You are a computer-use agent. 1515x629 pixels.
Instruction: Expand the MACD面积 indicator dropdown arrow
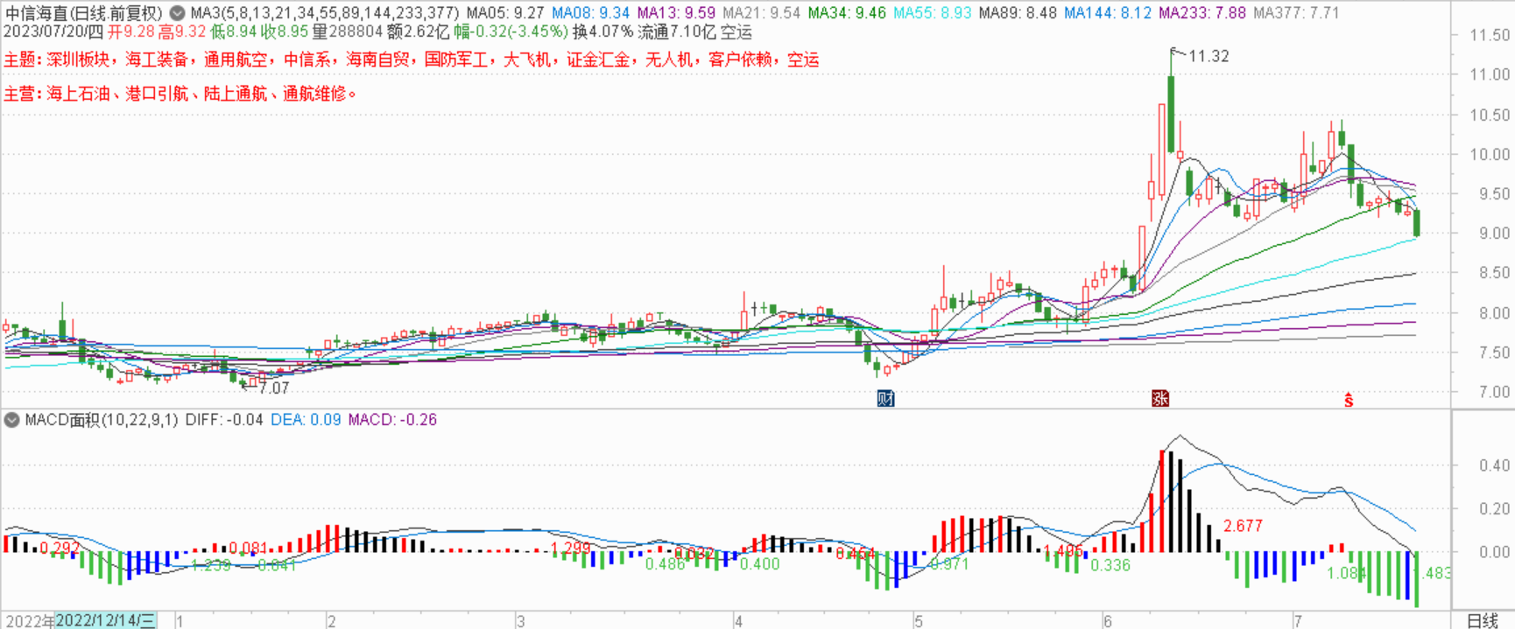point(11,420)
